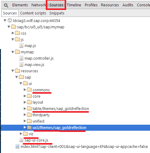The image size is (150, 153).
Task: Expand the css folder arrow
Action: [13, 33]
